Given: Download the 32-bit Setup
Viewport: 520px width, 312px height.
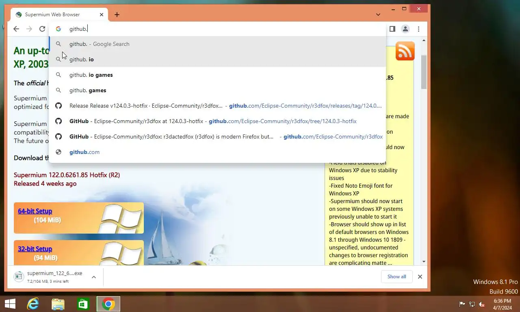Looking at the screenshot, I should (35, 249).
